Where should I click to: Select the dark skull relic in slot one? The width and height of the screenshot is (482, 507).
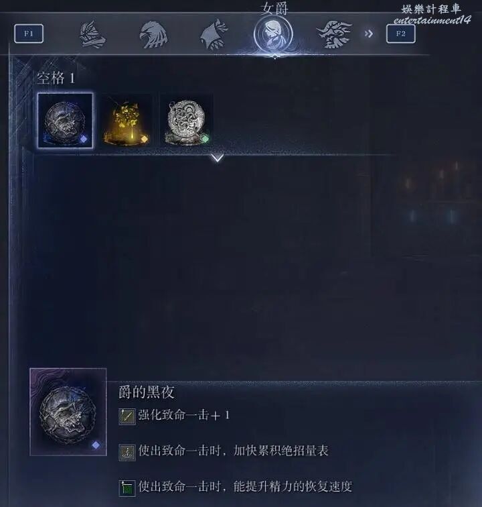(65, 121)
